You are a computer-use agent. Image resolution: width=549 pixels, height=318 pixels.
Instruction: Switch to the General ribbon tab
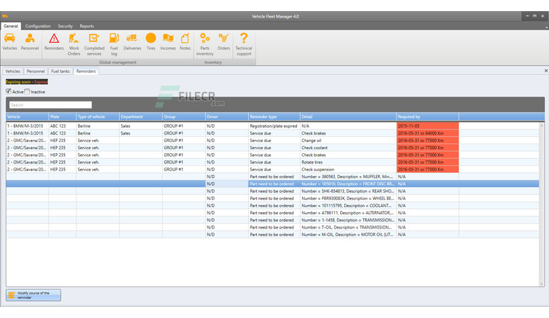point(11,26)
